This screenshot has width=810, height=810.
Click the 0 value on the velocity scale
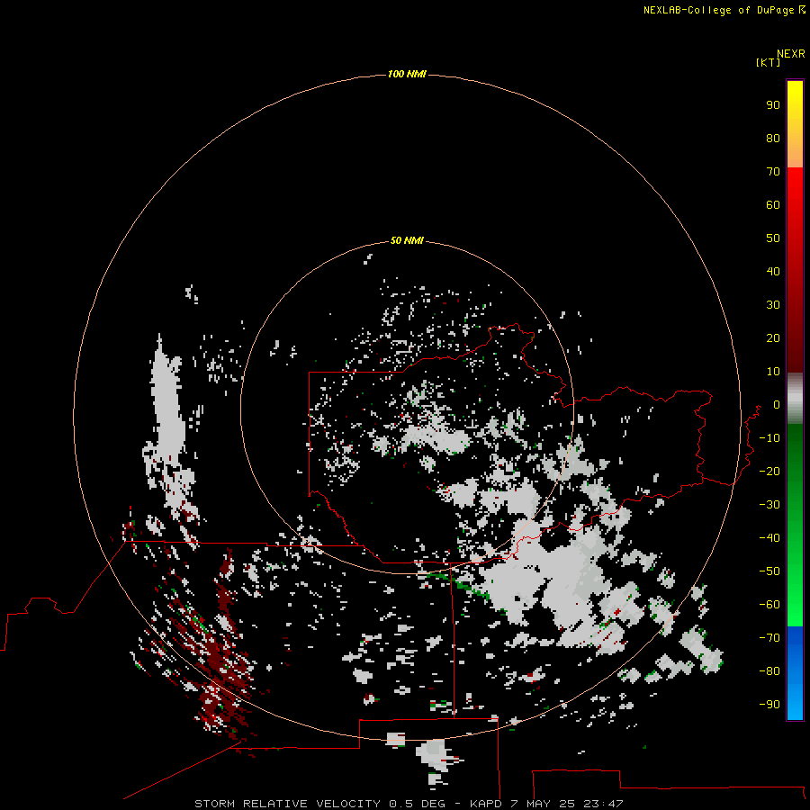coord(777,405)
